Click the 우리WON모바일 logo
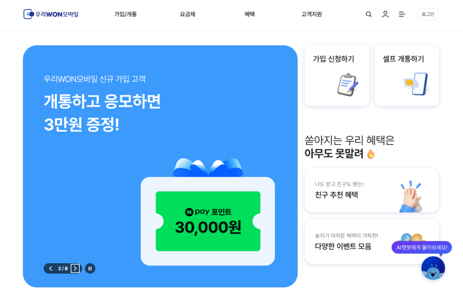 point(51,14)
